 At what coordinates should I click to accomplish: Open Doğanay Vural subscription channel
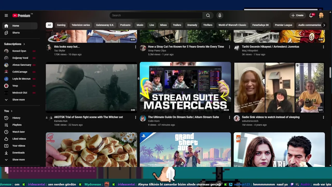[20, 58]
